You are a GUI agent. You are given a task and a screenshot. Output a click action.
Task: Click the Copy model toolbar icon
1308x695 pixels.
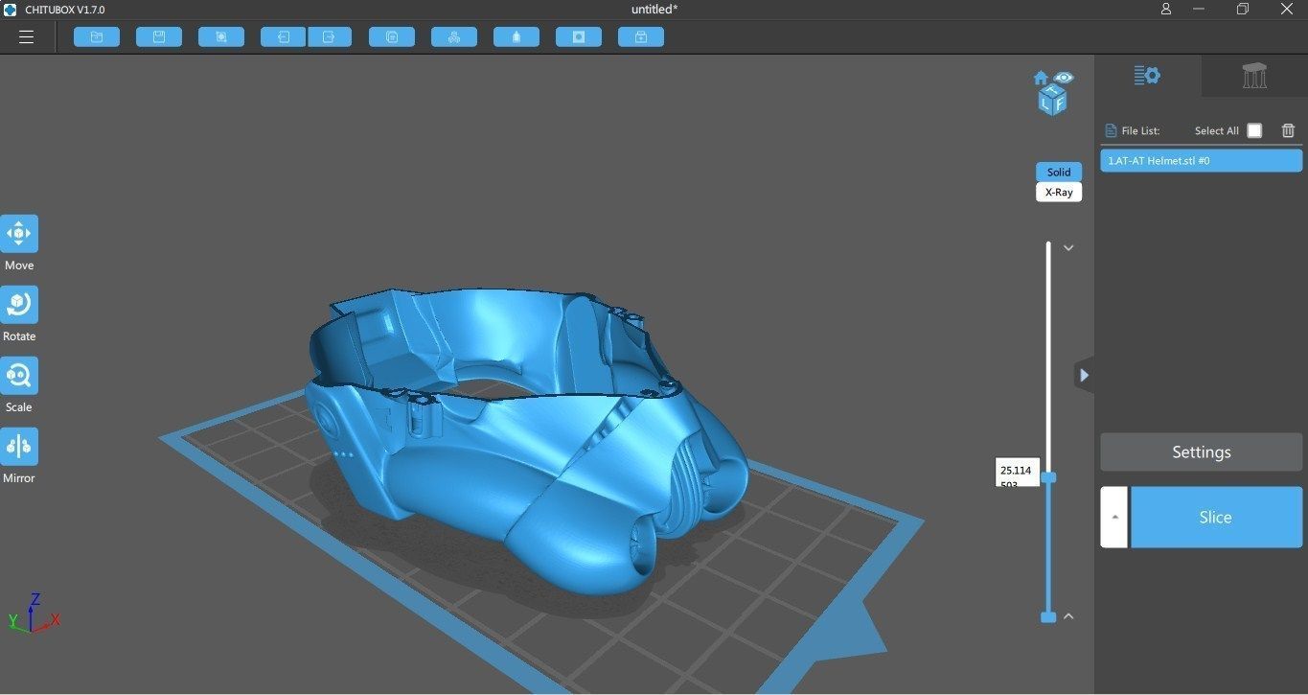coord(392,37)
